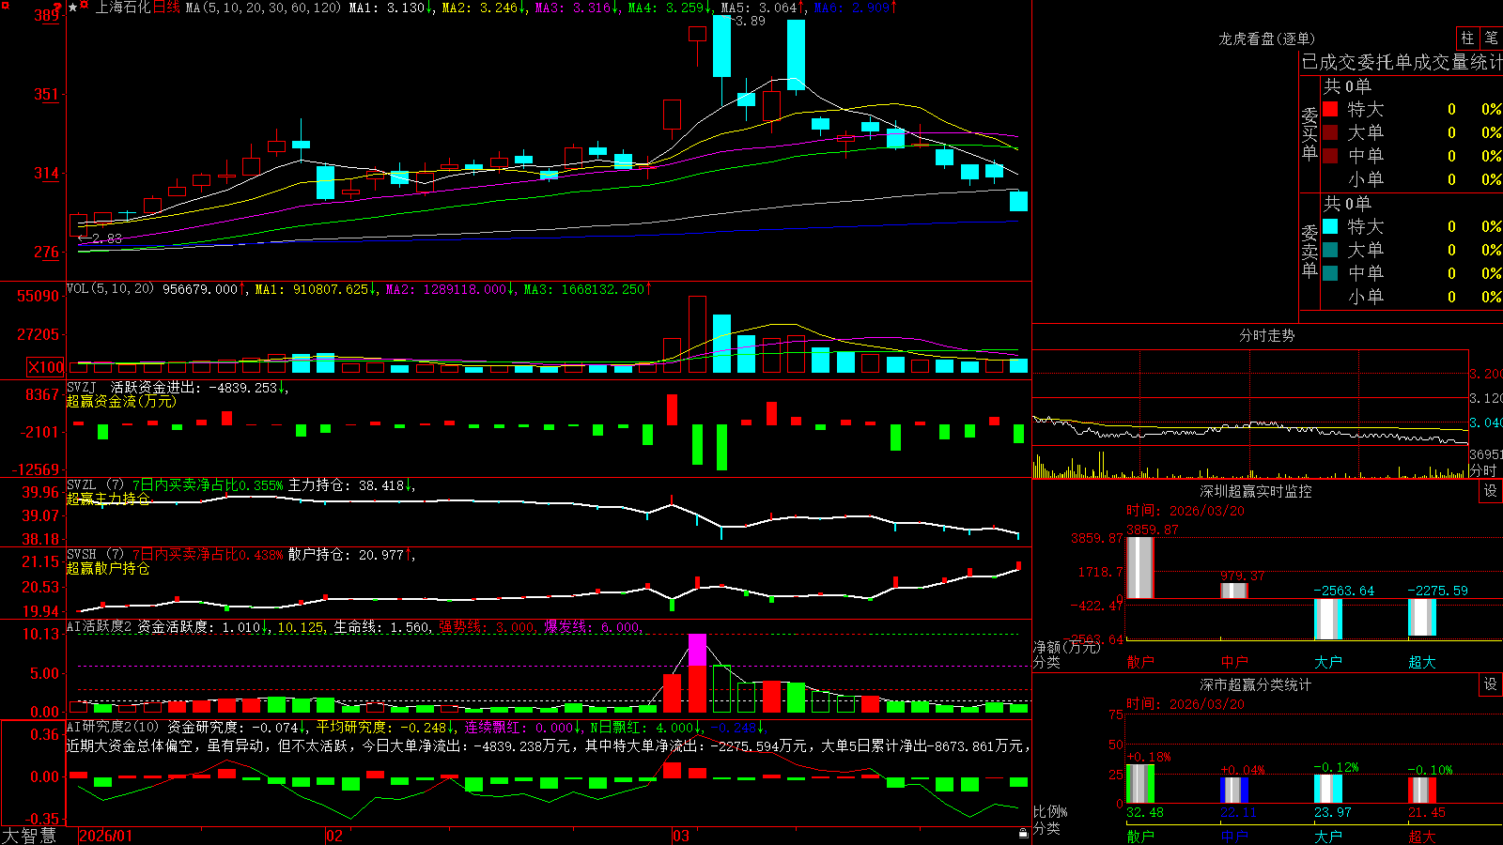
Task: Click the 超赢主力持仓 indicator label
Action: coord(108,499)
